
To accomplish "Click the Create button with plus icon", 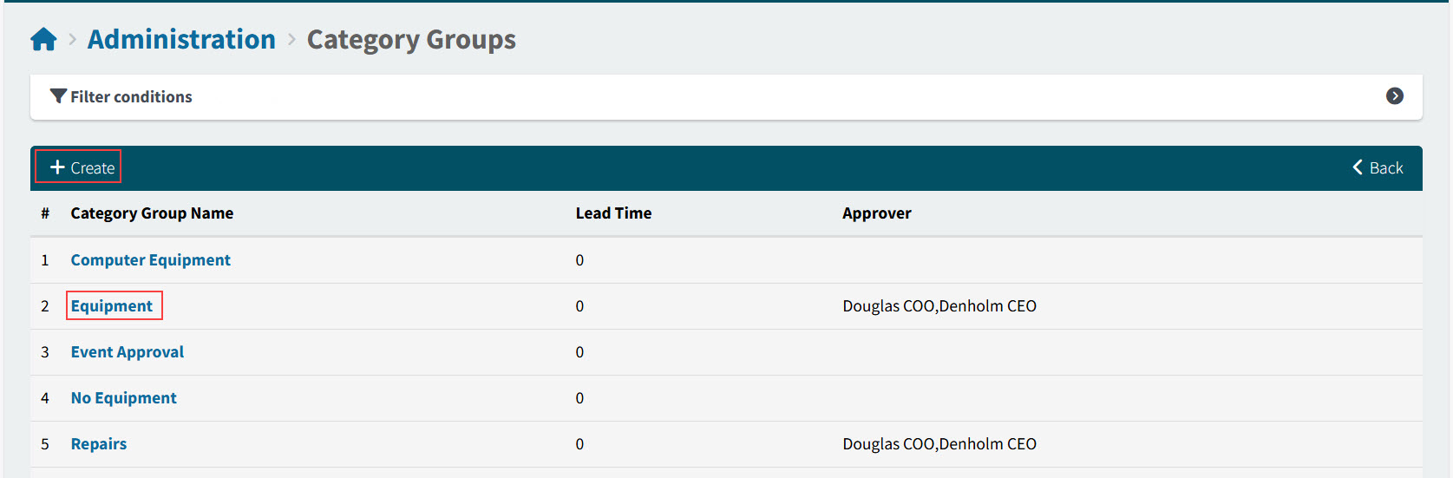I will (x=82, y=167).
